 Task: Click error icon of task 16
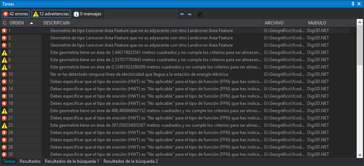click(x=4, y=96)
